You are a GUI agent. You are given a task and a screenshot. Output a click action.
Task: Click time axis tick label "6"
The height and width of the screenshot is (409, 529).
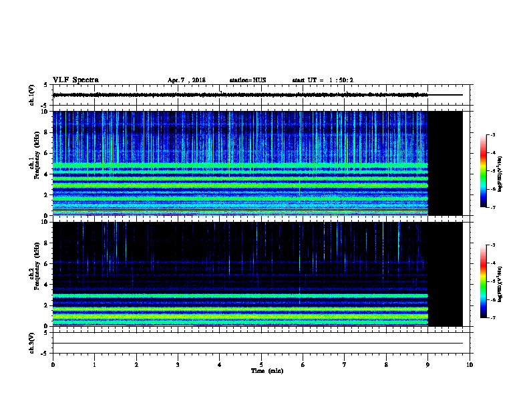pos(303,364)
